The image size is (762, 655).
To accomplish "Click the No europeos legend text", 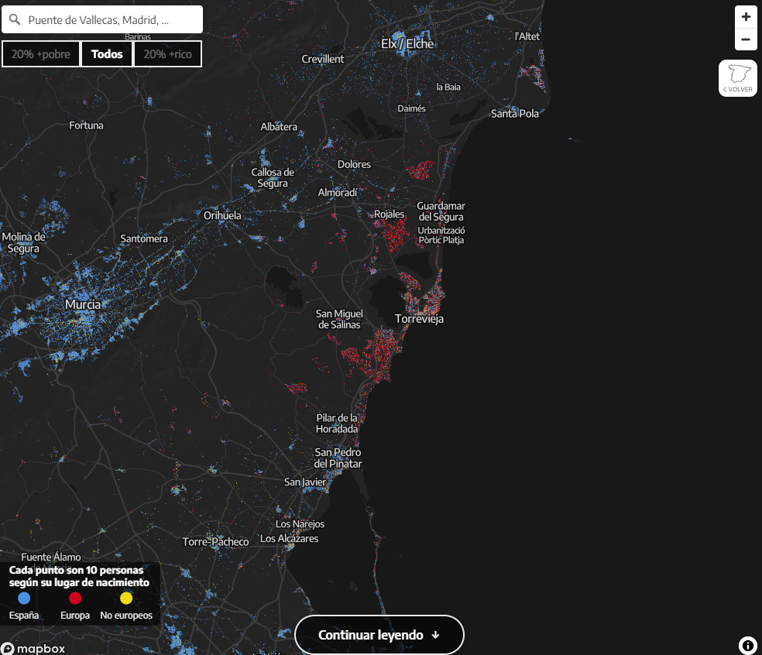I will coord(126,616).
